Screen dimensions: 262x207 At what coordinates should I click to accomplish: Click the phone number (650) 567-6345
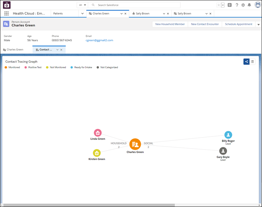coord(62,40)
